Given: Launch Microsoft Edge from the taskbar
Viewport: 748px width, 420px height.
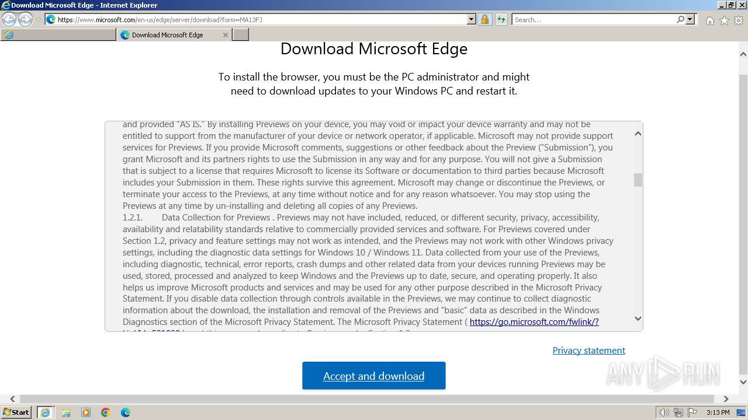Looking at the screenshot, I should 126,412.
